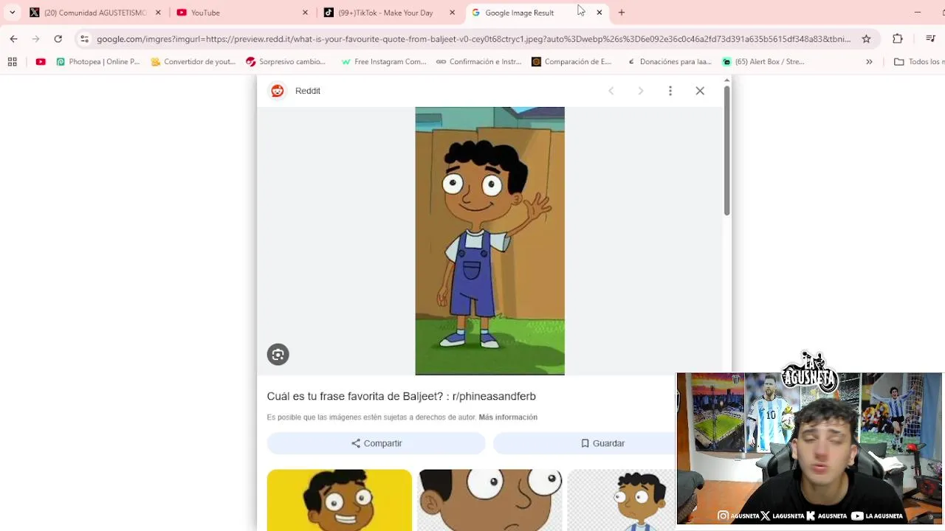Focus the URL address bar

tap(472, 39)
